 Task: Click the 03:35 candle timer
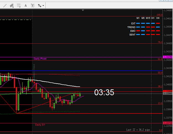coord(104,92)
